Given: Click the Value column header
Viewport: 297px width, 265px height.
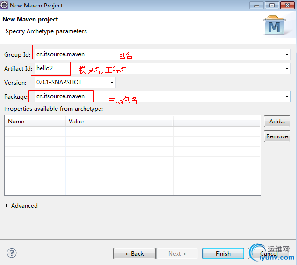Looking at the screenshot, I should click(x=120, y=122).
